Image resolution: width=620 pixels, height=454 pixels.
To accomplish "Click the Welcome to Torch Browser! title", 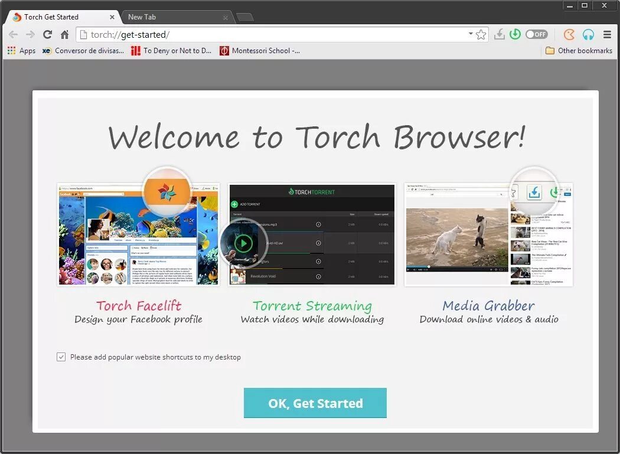I will pyautogui.click(x=316, y=137).
